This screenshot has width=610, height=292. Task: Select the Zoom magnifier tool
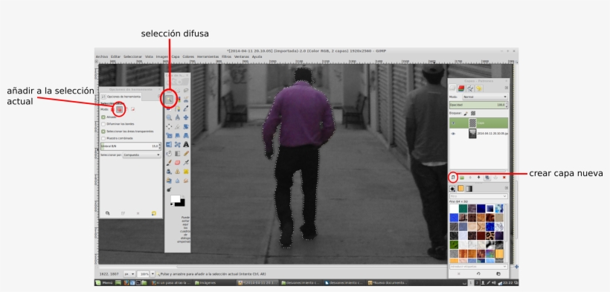pyautogui.click(x=169, y=117)
